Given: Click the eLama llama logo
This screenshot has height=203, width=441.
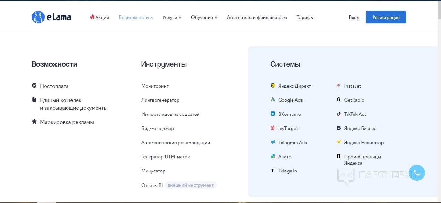Looking at the screenshot, I should (x=38, y=17).
